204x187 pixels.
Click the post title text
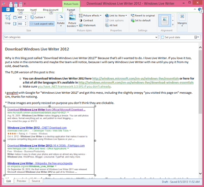37,49
